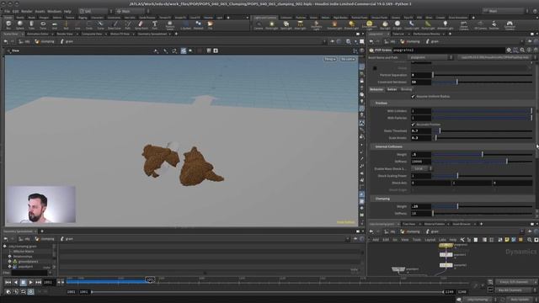The image size is (539, 303).
Task: Select the Box shelf tool
Action: coord(8,24)
